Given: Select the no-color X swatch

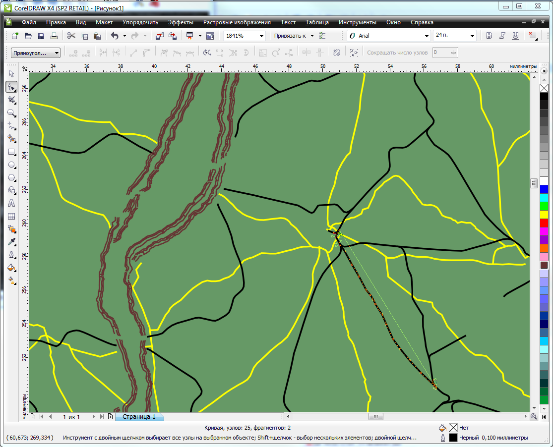Looking at the screenshot, I should (544, 88).
